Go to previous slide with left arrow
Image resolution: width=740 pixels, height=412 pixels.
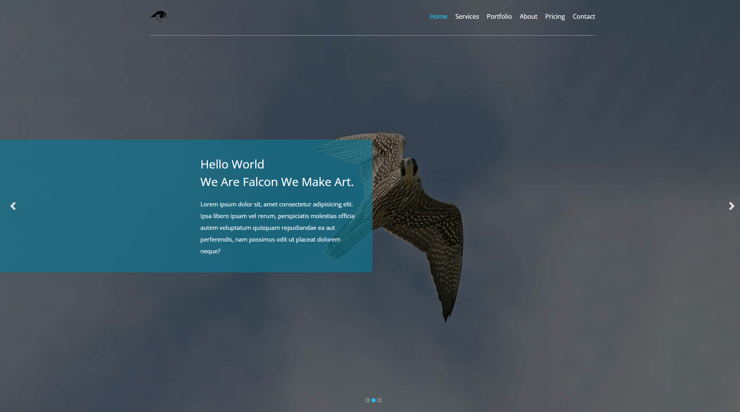pos(13,206)
